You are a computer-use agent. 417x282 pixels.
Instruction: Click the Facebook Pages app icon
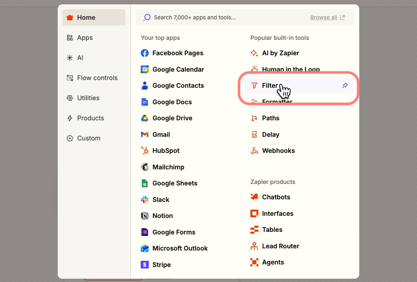coord(145,53)
